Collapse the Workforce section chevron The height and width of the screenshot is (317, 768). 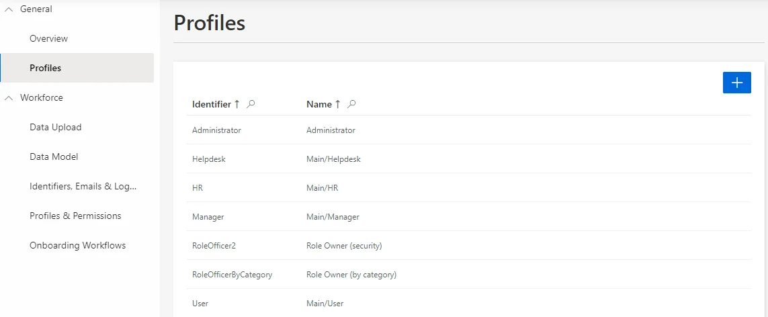(9, 98)
